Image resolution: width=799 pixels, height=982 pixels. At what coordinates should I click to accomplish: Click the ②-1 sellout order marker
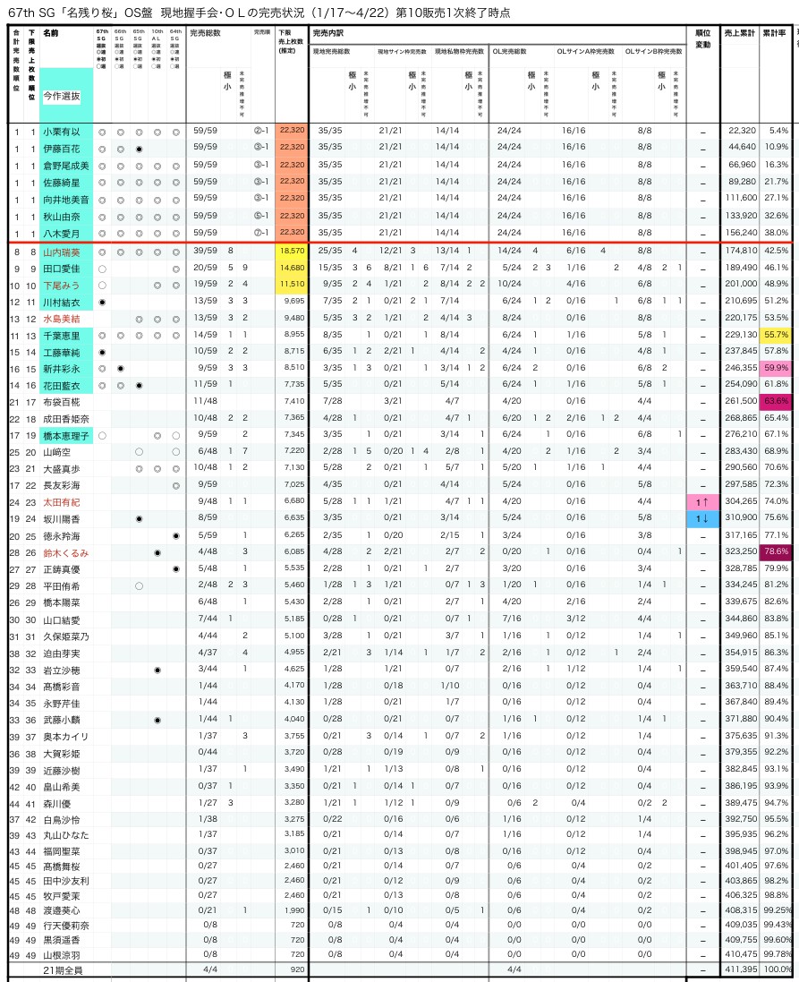[260, 131]
